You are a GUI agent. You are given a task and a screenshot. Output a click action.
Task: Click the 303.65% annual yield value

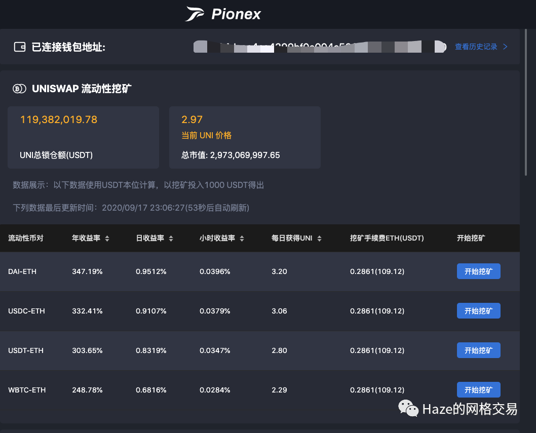point(87,350)
